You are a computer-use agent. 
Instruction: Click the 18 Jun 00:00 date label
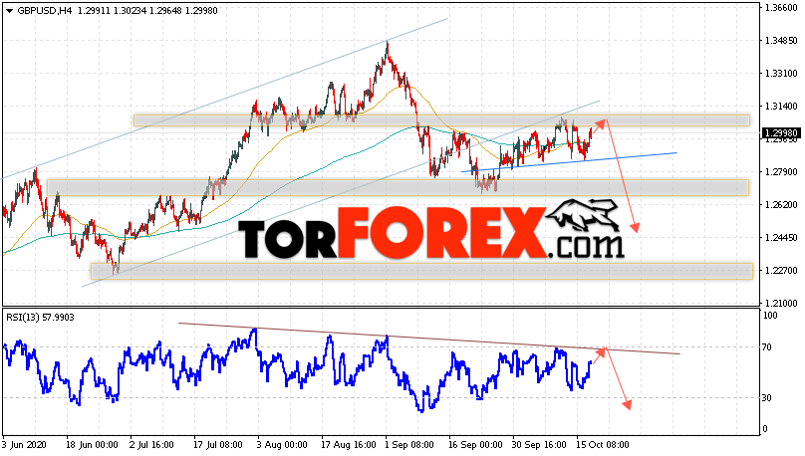click(x=93, y=445)
